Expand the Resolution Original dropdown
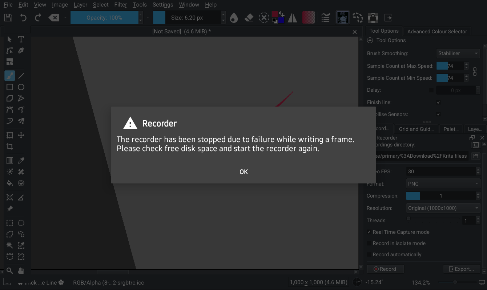The width and height of the screenshot is (487, 290). pyautogui.click(x=443, y=208)
